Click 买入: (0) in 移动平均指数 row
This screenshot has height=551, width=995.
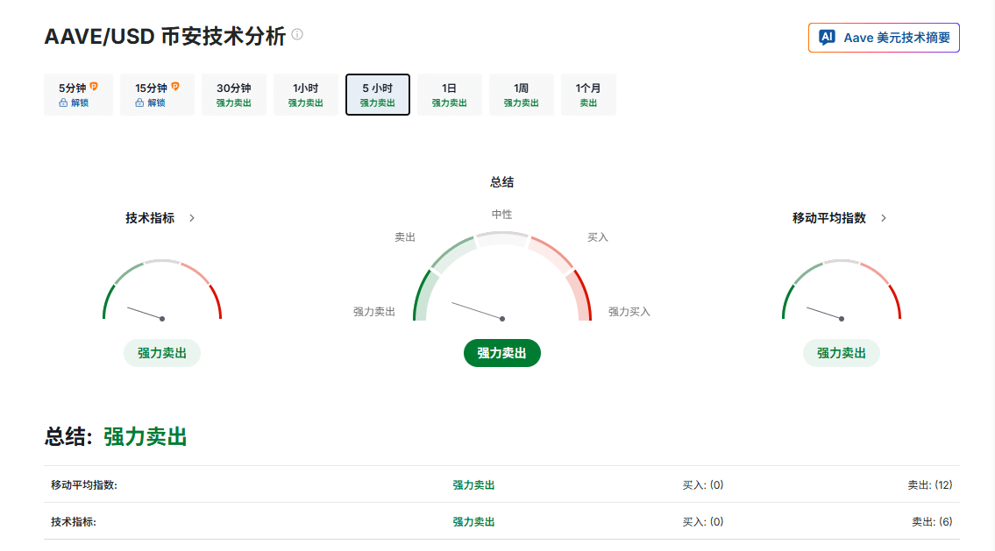[x=703, y=485]
